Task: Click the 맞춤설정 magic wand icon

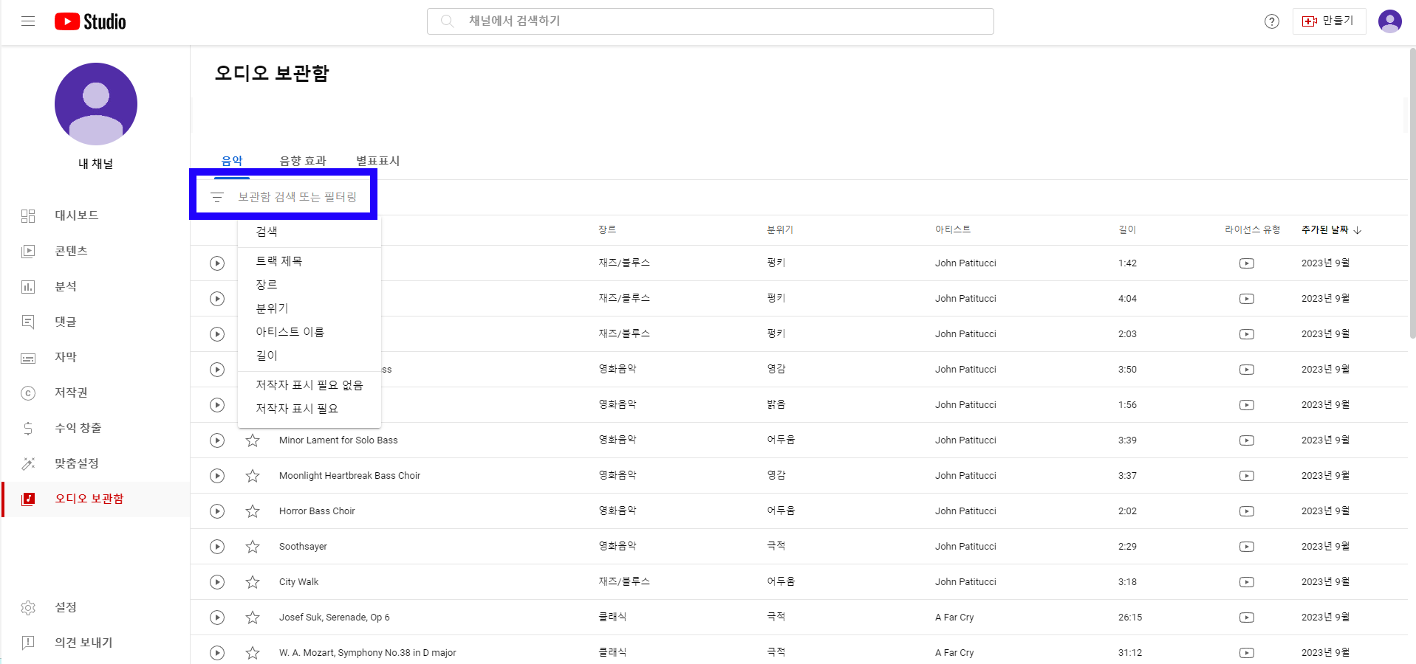Action: [28, 463]
